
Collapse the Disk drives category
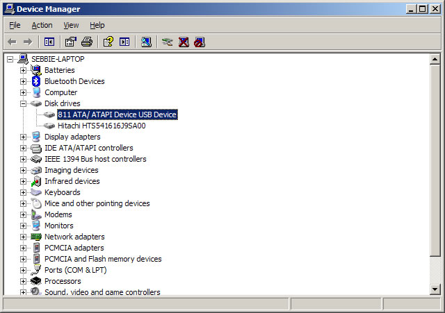click(23, 103)
